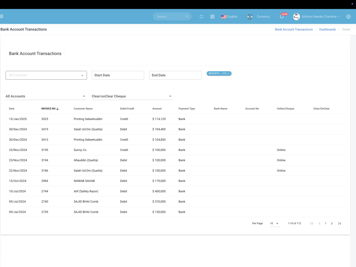Open the All Customer dropdown
The width and height of the screenshot is (356, 267).
point(46,75)
